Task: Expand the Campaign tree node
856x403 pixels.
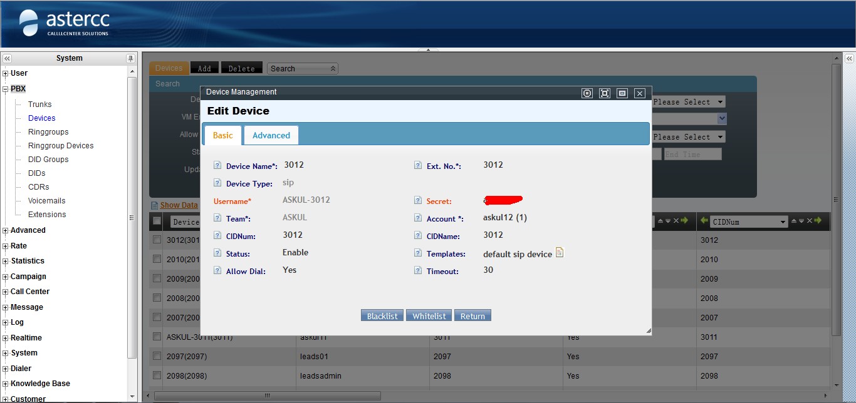Action: click(x=6, y=277)
